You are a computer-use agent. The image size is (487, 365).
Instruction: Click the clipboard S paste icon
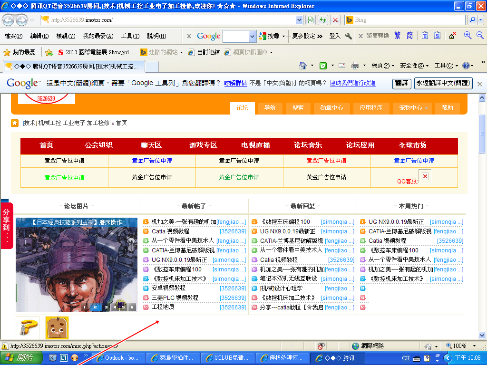438,36
